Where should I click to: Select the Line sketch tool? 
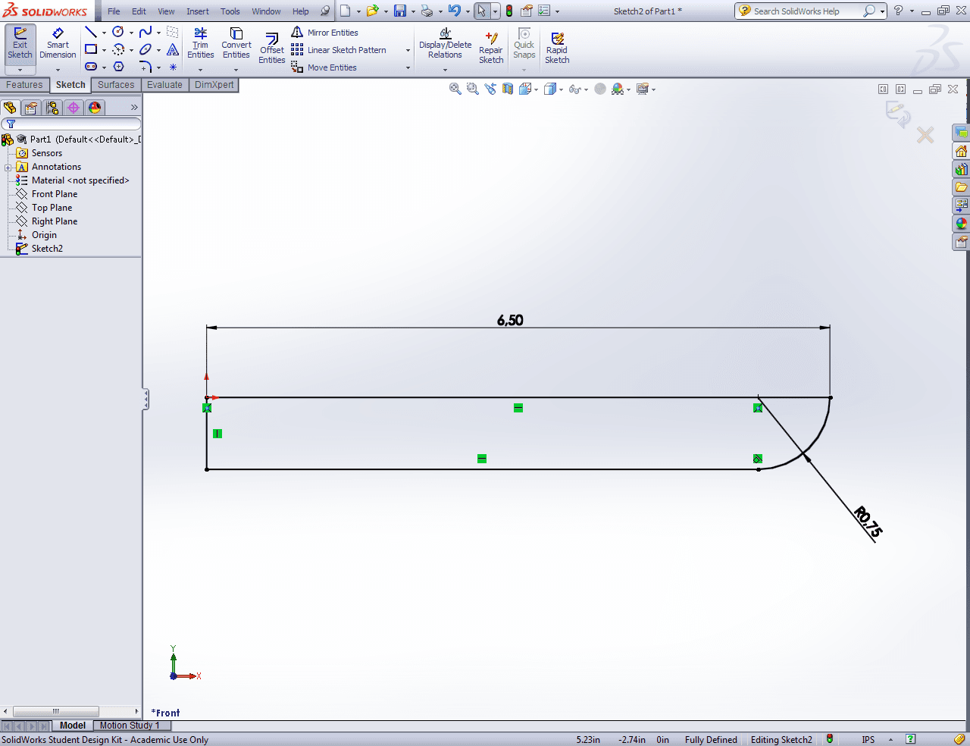(91, 32)
